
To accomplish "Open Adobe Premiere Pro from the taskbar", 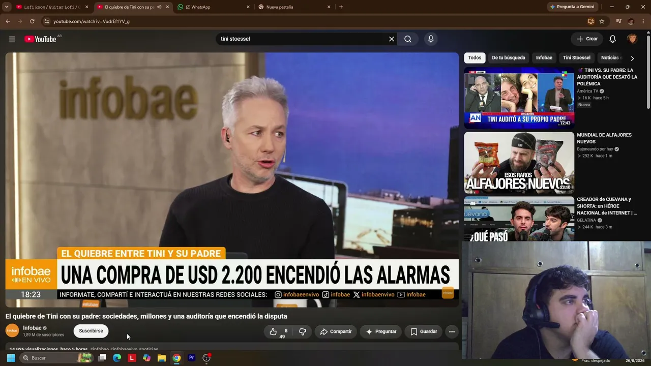I will [x=192, y=358].
